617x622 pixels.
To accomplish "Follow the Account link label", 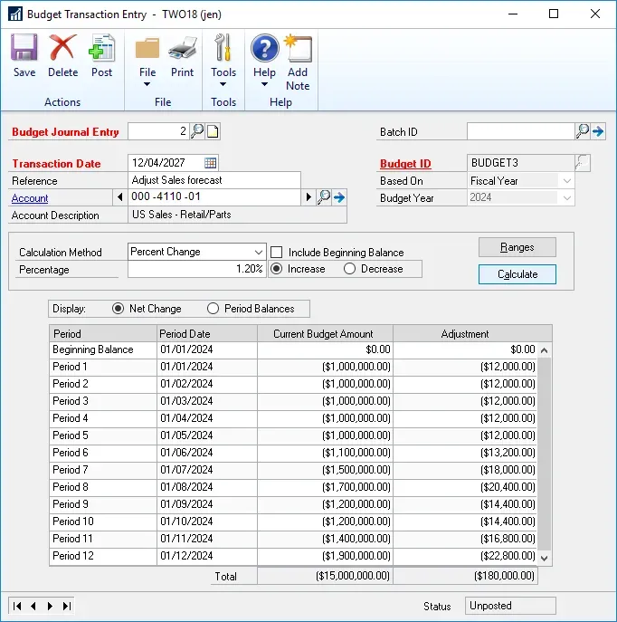I will (30, 198).
